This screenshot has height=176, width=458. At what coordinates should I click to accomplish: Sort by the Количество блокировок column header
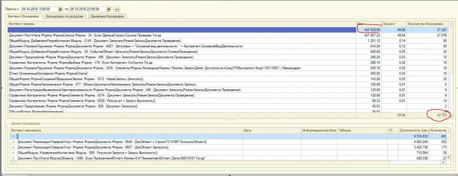click(x=428, y=24)
